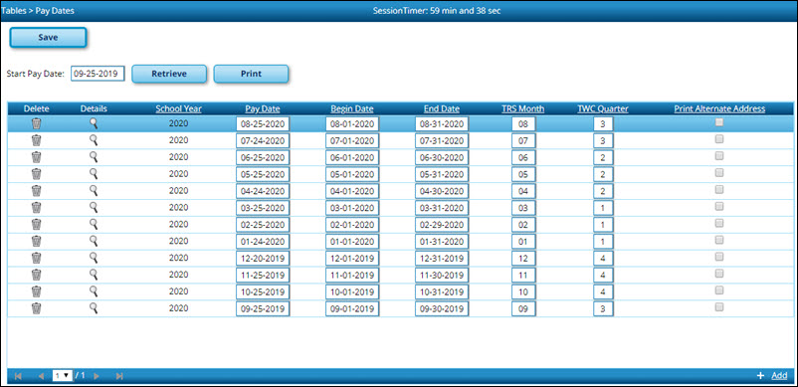Sort by Begin Date column header
The width and height of the screenshot is (798, 387).
[x=352, y=108]
